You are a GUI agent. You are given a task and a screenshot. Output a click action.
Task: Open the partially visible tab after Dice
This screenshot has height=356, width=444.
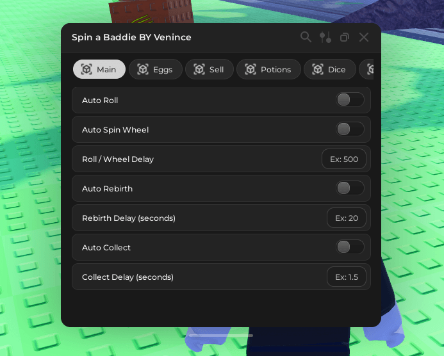(x=366, y=69)
